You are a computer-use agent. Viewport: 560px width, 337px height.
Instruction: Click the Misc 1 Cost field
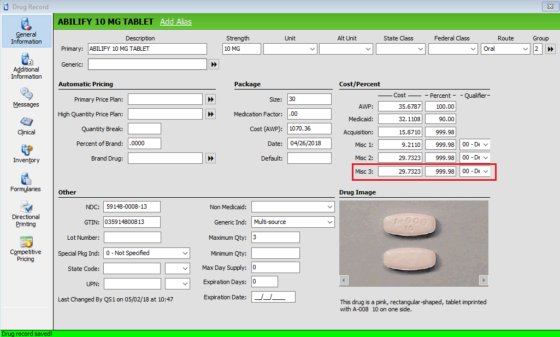[x=400, y=145]
